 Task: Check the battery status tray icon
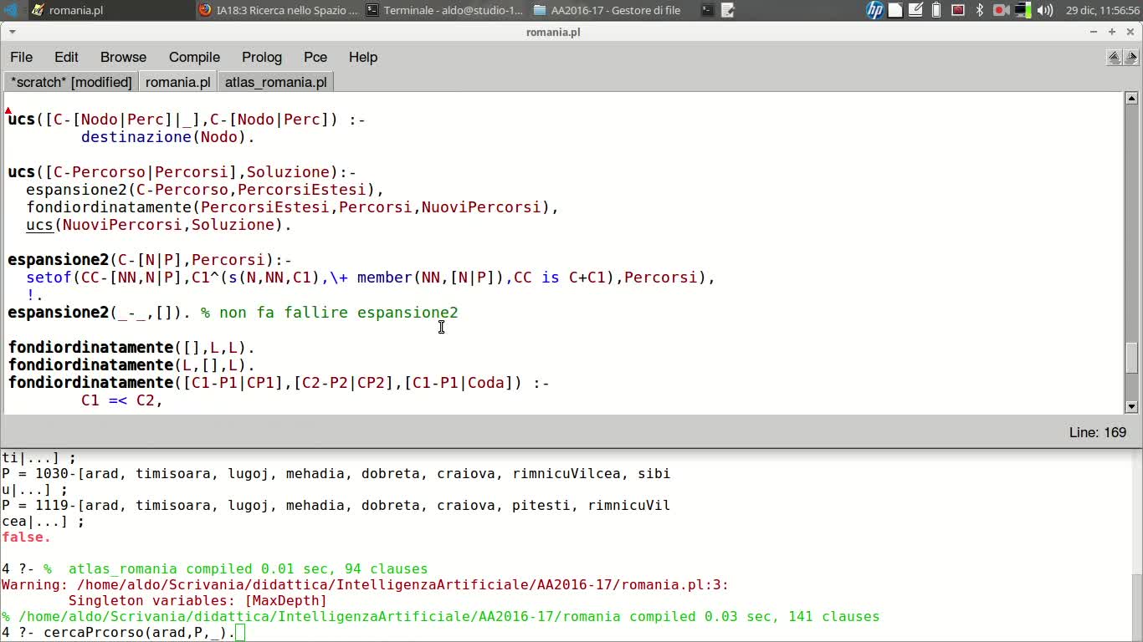point(936,10)
